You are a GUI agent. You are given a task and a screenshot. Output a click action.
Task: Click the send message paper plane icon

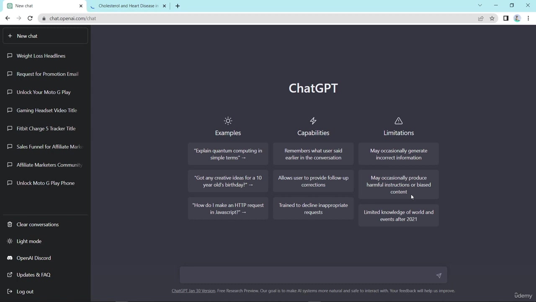[438, 276]
